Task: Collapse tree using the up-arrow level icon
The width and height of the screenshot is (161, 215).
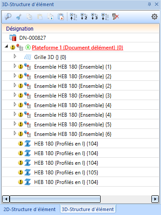Action: pyautogui.click(x=73, y=17)
